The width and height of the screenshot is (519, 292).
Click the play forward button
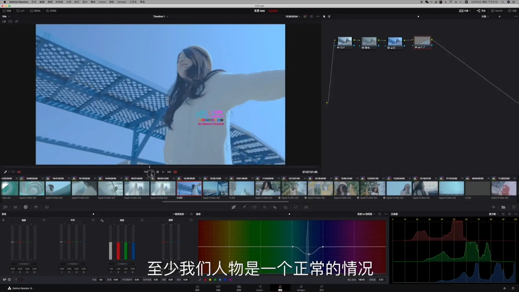[x=163, y=172]
